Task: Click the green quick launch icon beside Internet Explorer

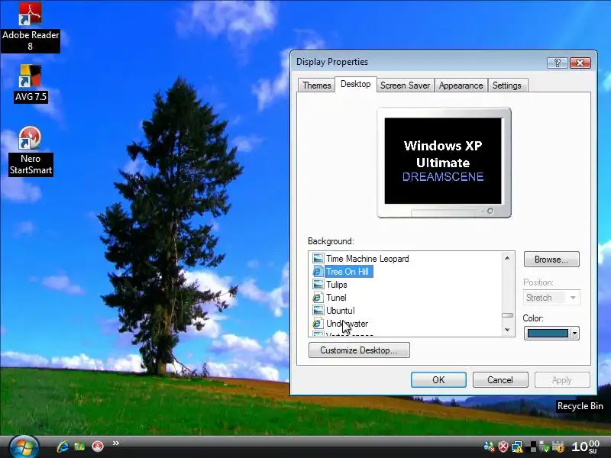Action: pos(79,446)
